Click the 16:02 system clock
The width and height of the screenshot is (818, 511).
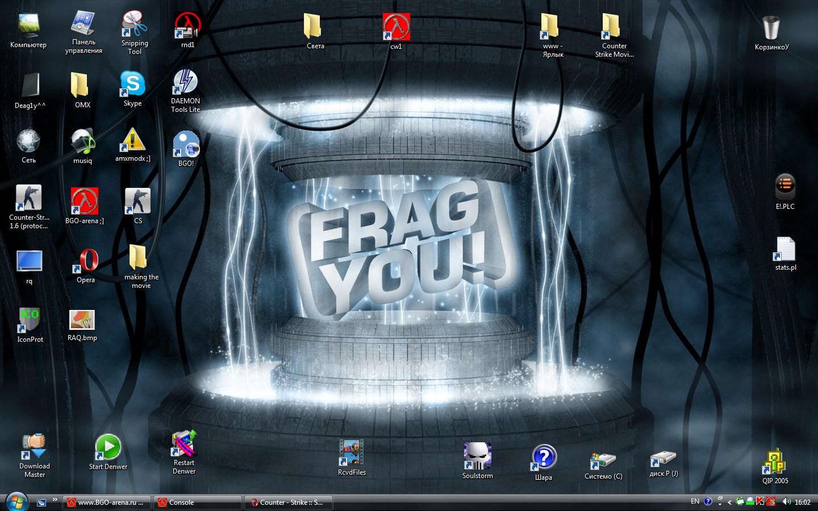803,502
